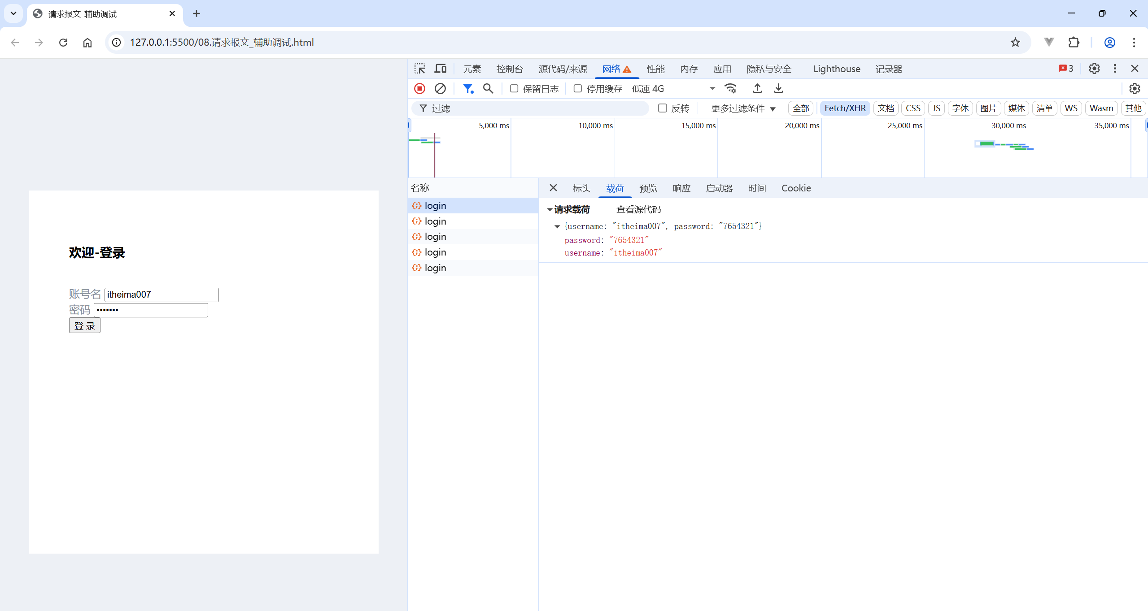Image resolution: width=1148 pixels, height=611 pixels.
Task: Collapse the 请求载荷 section
Action: tap(550, 209)
